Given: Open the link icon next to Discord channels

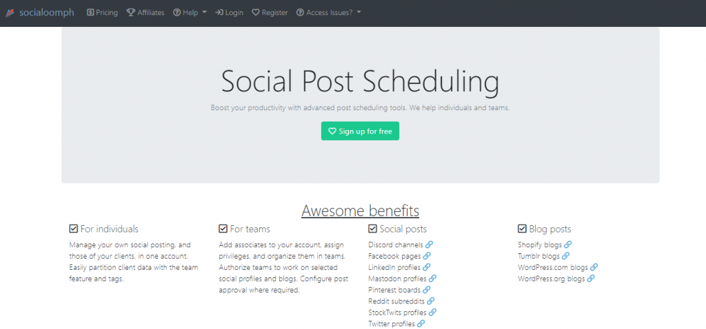Looking at the screenshot, I should [x=429, y=244].
